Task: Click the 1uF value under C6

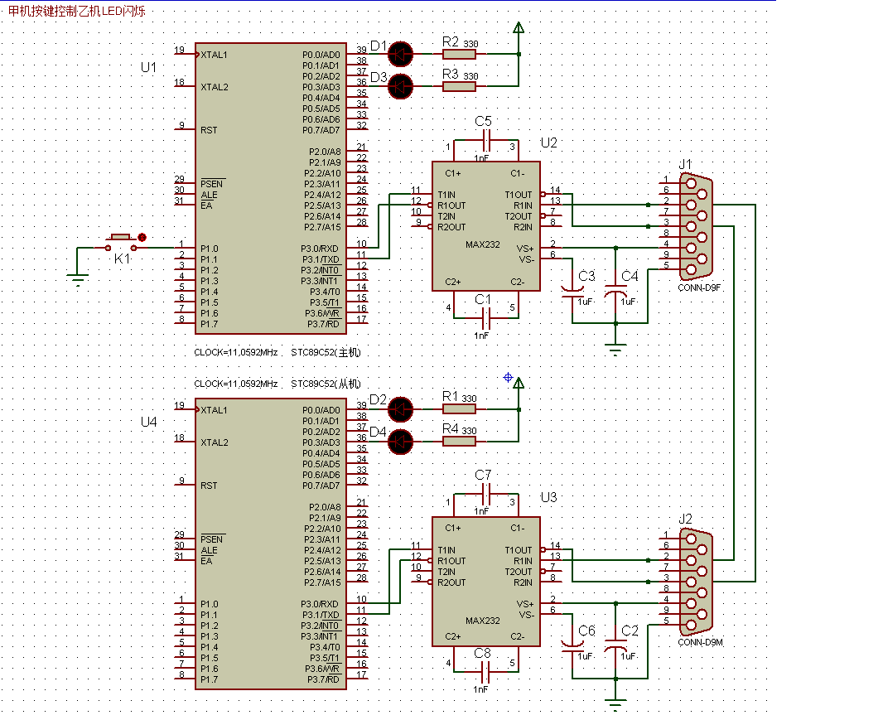Action: point(585,655)
